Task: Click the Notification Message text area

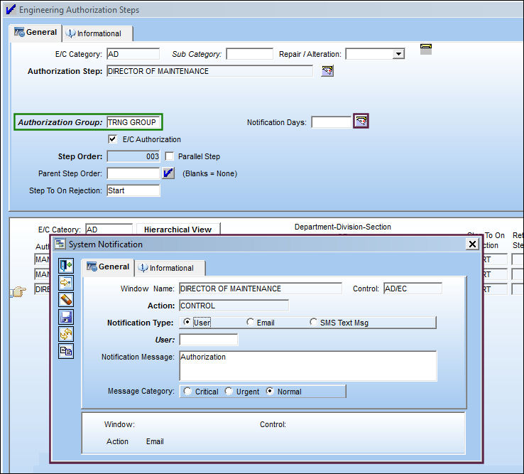Action: [x=307, y=365]
